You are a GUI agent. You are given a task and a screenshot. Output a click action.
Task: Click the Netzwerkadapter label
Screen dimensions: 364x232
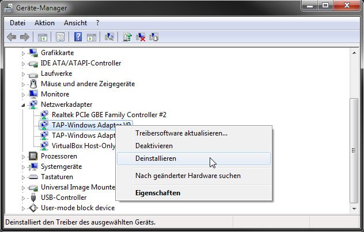67,105
